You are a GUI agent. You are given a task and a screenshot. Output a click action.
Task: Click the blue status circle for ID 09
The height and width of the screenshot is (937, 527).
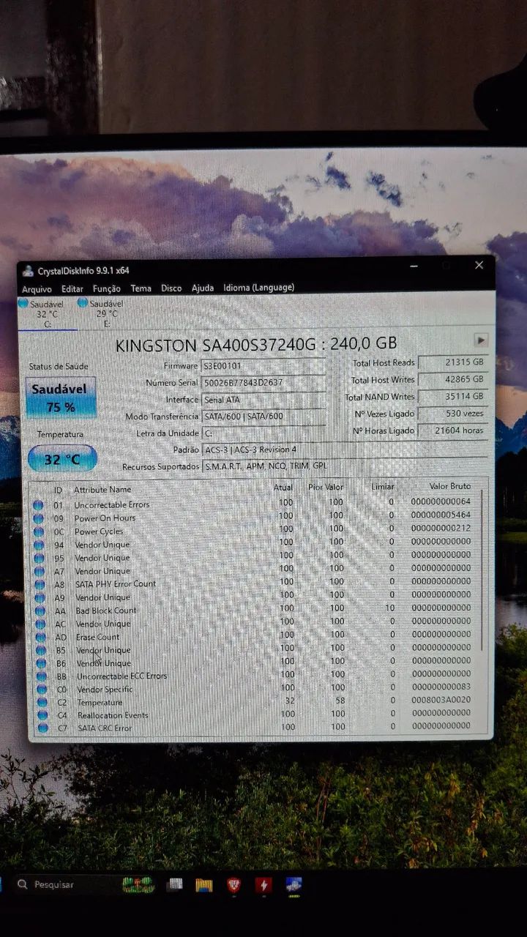tap(39, 518)
